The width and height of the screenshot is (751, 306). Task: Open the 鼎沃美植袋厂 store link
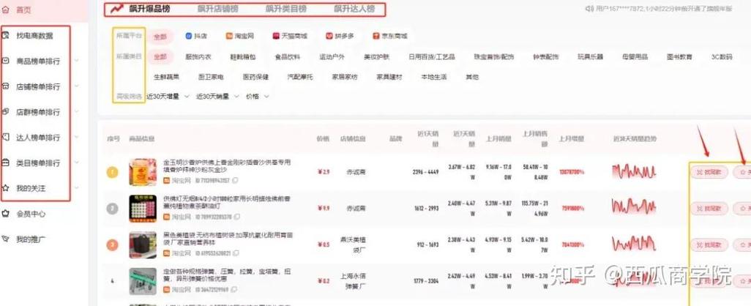(353, 245)
